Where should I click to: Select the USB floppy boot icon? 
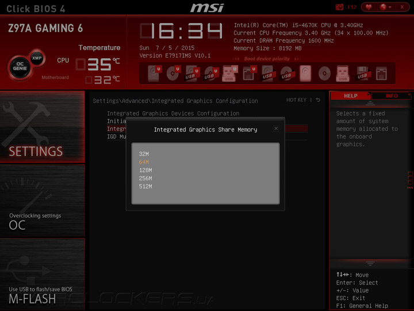click(362, 73)
